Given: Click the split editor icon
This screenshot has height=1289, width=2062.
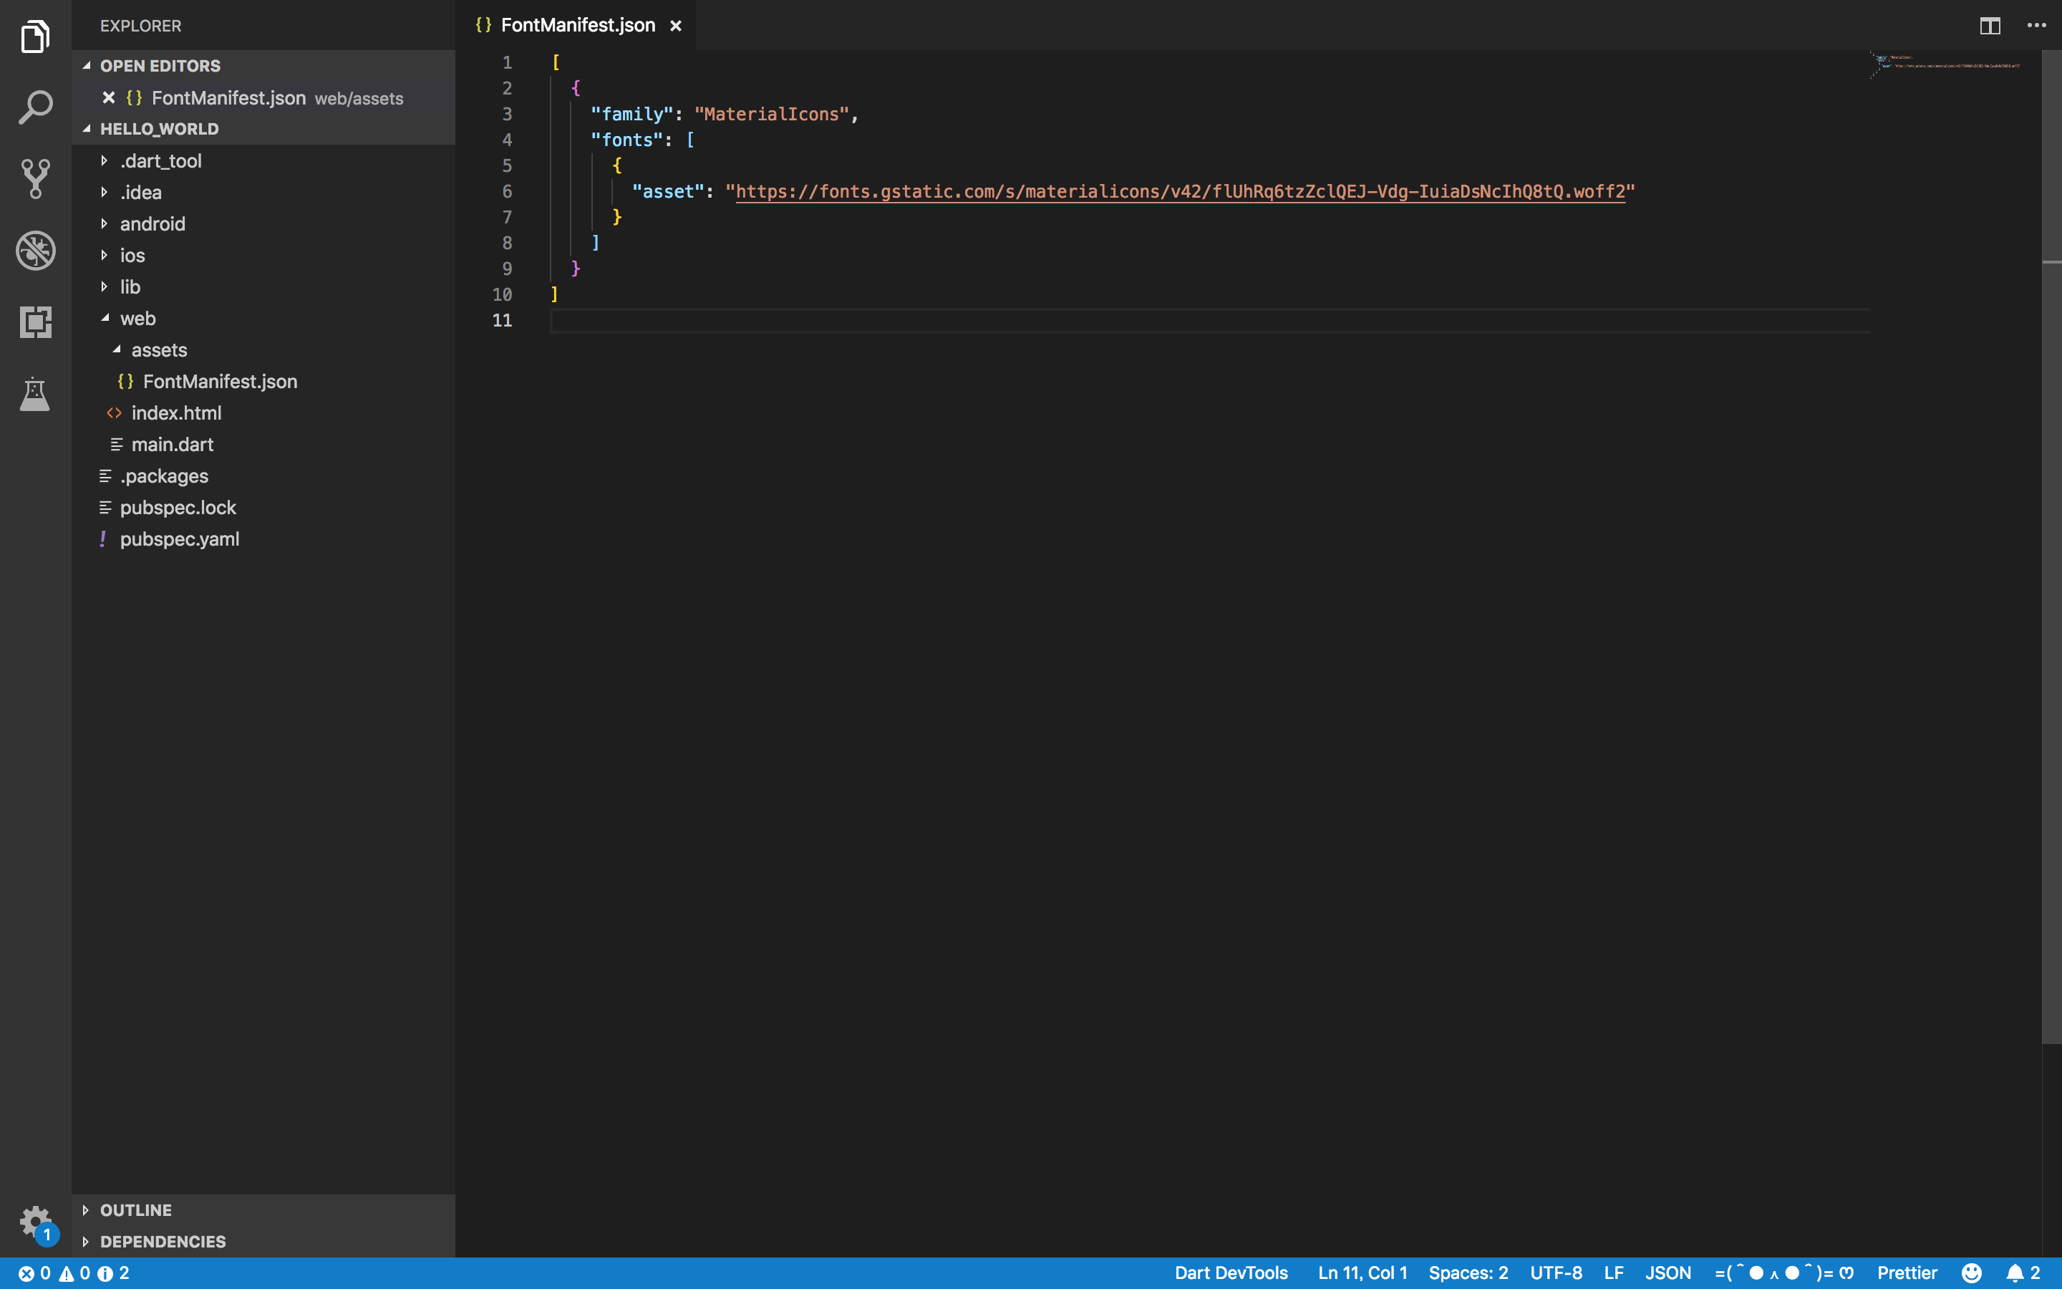Looking at the screenshot, I should coord(1990,26).
